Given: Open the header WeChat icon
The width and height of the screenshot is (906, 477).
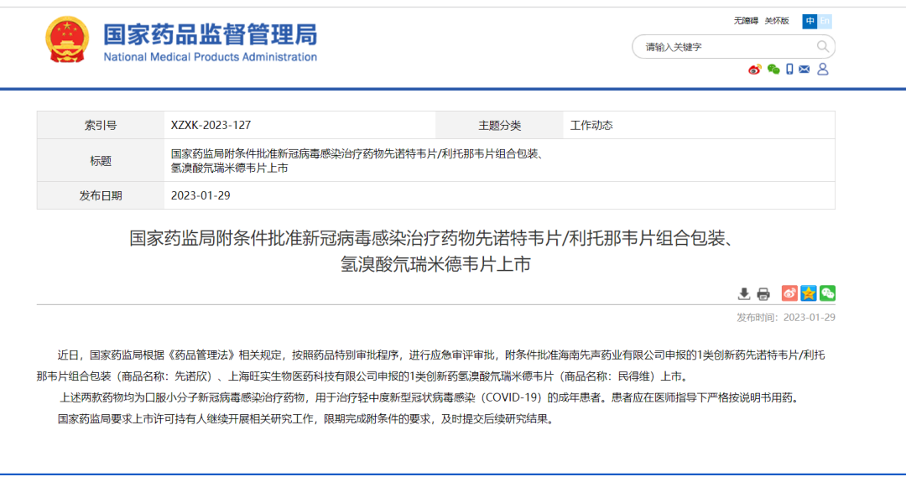Looking at the screenshot, I should [x=773, y=70].
